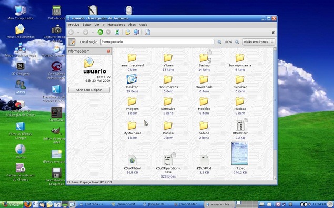Image resolution: width=334 pixels, height=208 pixels.
Task: Click the taskbar clock
Action: 319,204
